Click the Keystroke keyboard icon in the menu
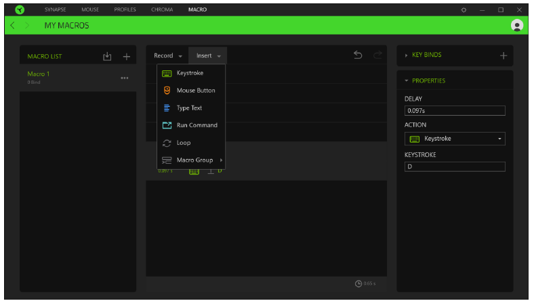 (167, 73)
